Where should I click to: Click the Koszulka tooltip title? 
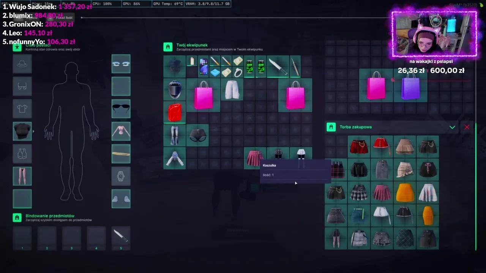coord(269,165)
